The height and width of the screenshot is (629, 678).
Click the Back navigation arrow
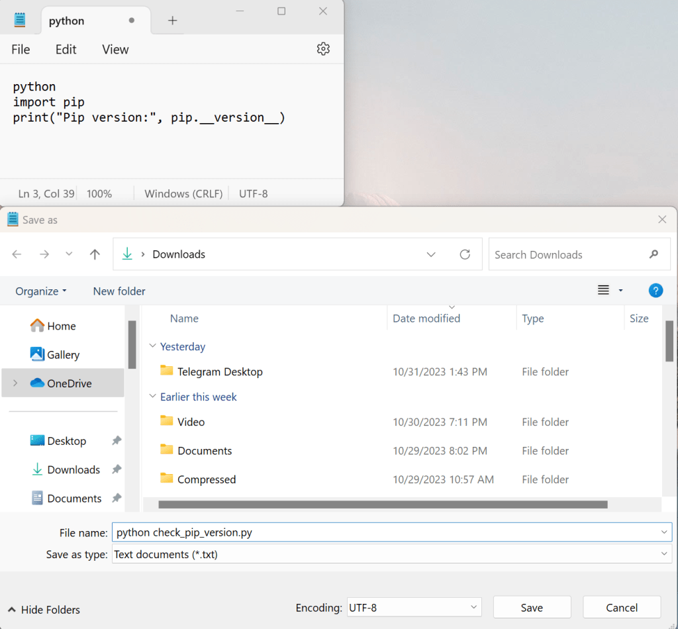pos(17,254)
